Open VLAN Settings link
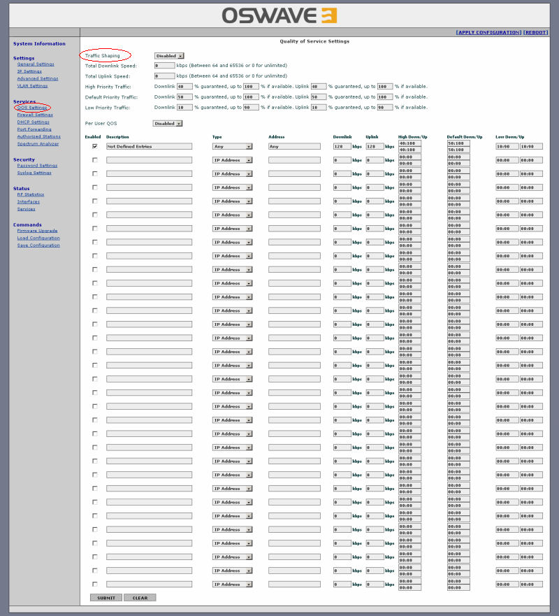Screen dimensions: 559x616 [32, 85]
